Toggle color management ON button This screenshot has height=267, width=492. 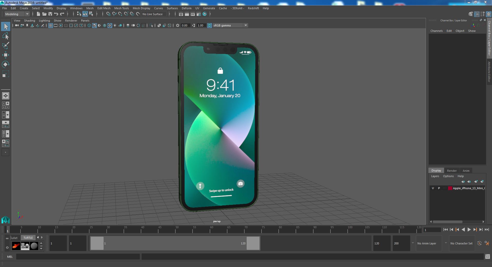click(209, 25)
